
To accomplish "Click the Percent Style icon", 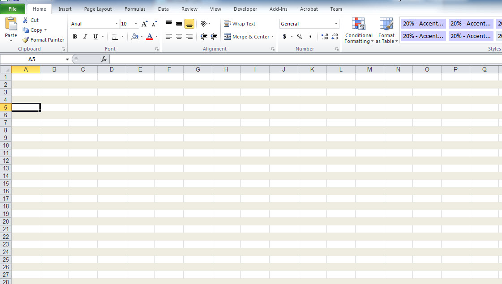I will 299,36.
